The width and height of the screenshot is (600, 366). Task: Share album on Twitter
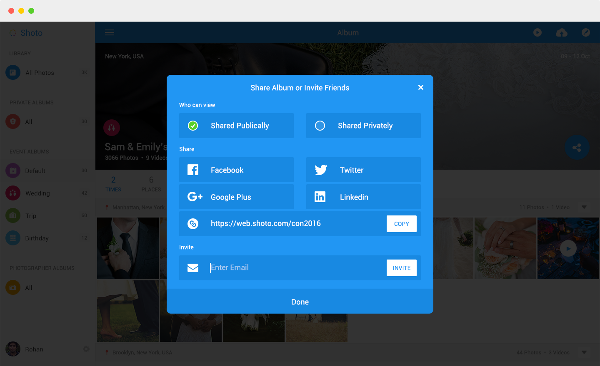pos(363,170)
